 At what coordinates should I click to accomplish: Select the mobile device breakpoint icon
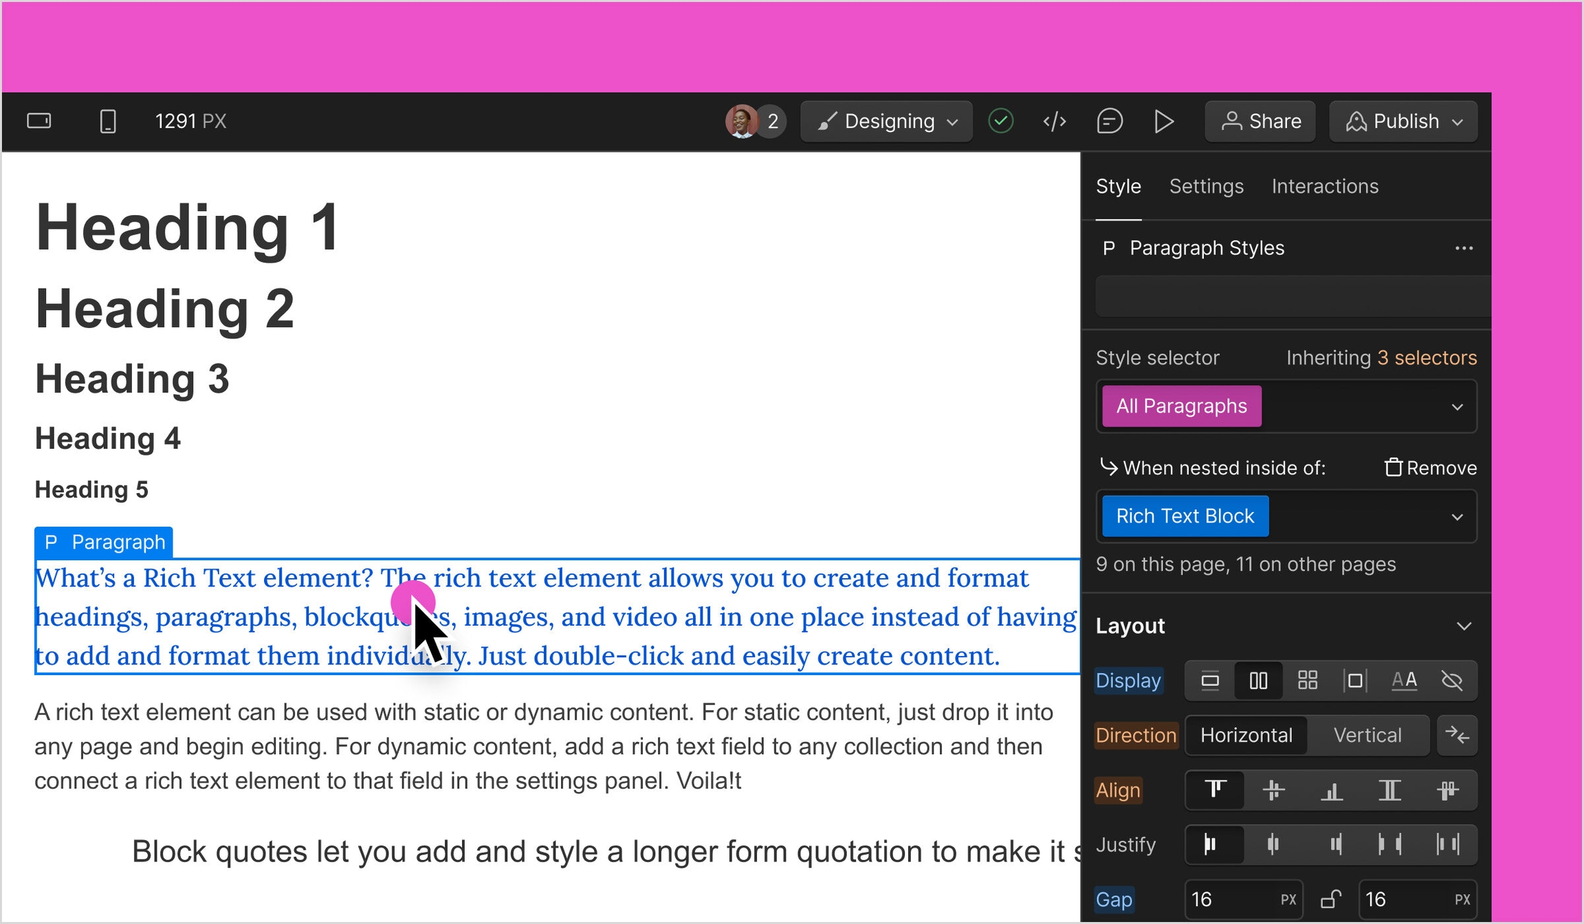click(x=107, y=122)
